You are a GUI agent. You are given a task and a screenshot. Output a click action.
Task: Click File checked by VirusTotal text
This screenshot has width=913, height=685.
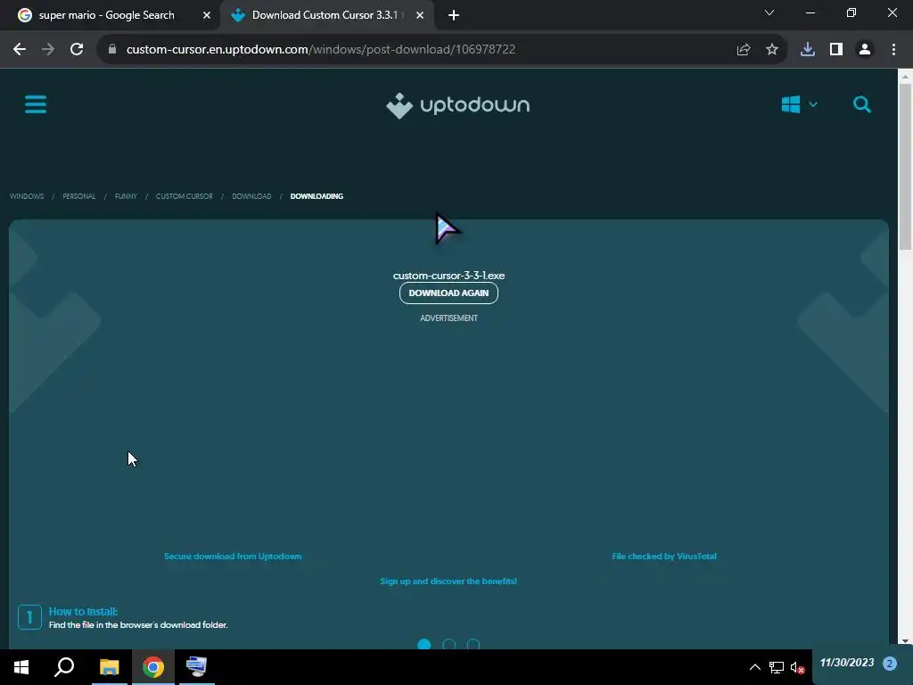[x=664, y=557]
